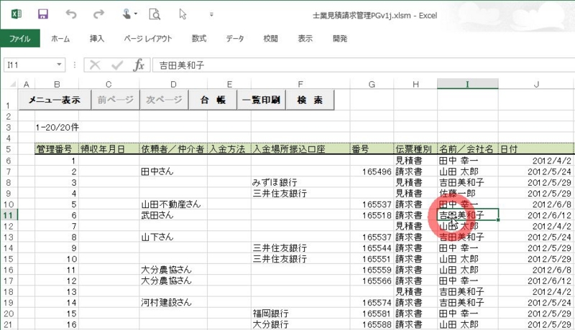Select column G header
575x330 pixels.
pyautogui.click(x=372, y=84)
